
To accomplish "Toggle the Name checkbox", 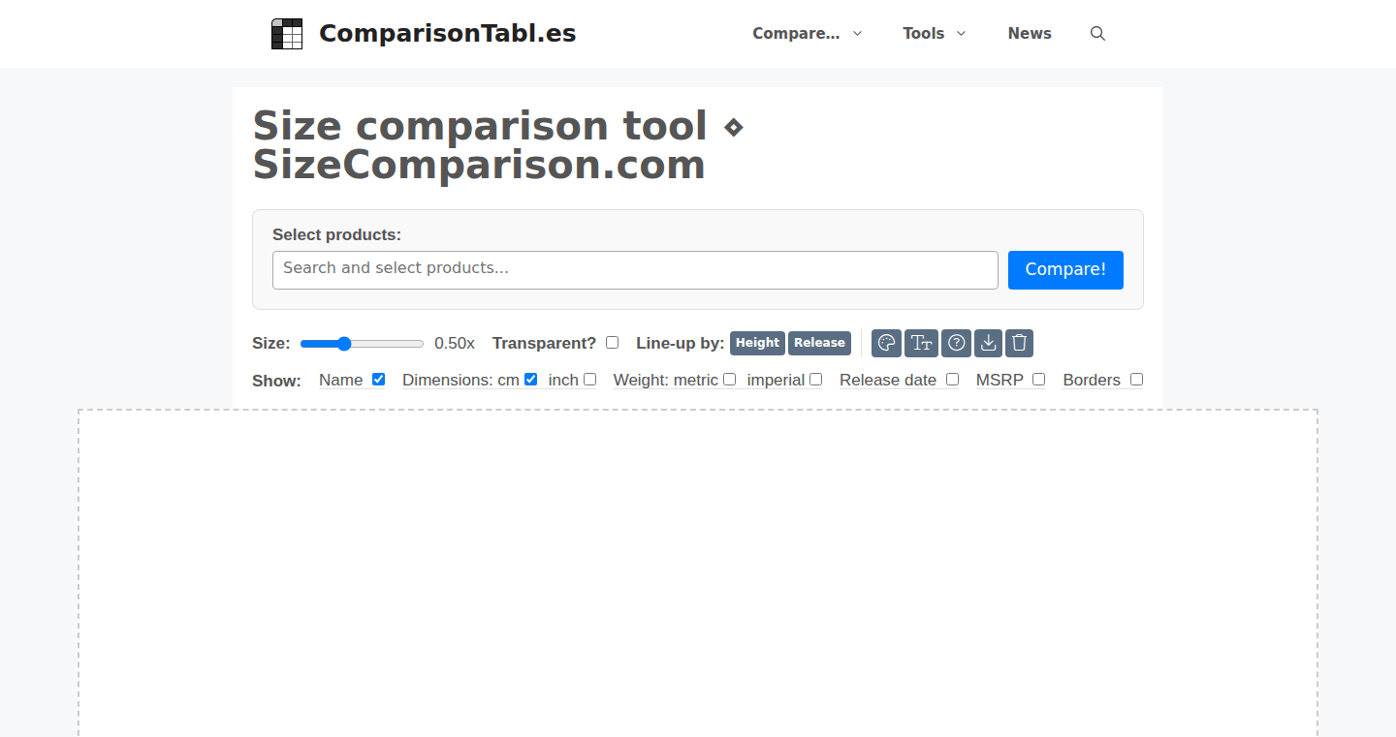I will 379,380.
